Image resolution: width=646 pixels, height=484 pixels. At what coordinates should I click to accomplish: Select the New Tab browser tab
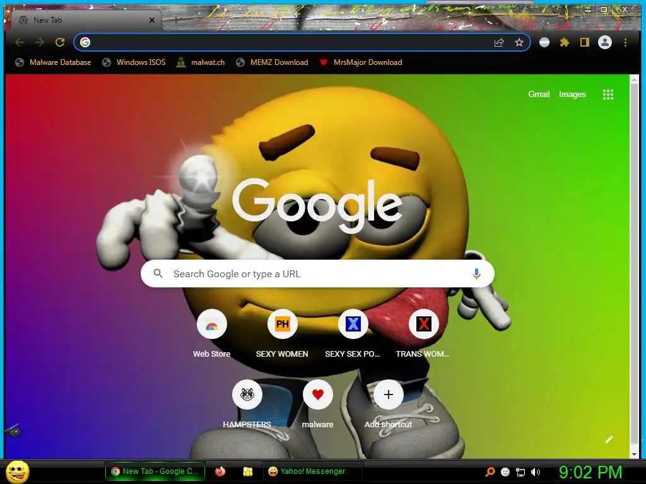point(86,20)
